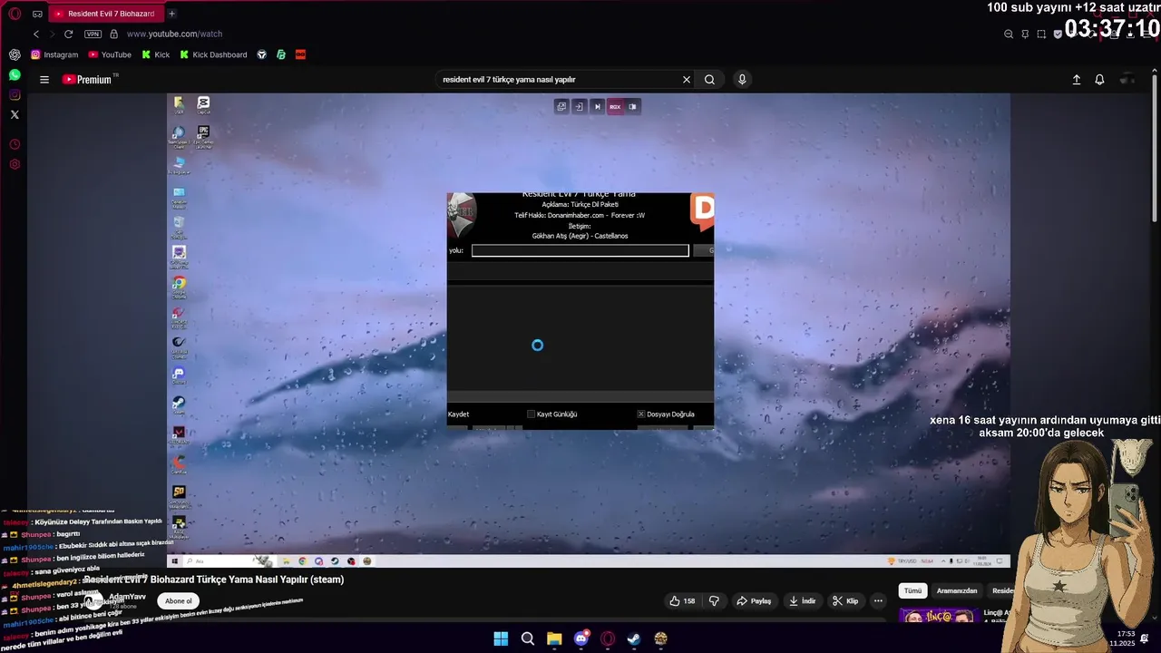Open the YouTube bookmark
This screenshot has height=653, width=1161.
point(110,54)
